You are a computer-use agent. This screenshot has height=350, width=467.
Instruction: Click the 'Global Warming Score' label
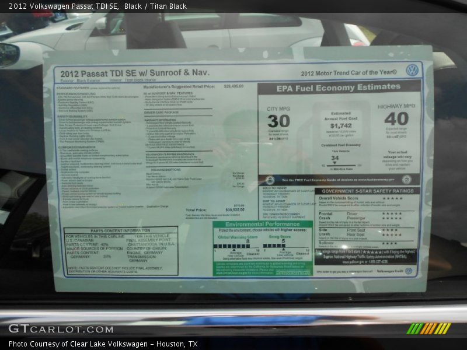238,237
